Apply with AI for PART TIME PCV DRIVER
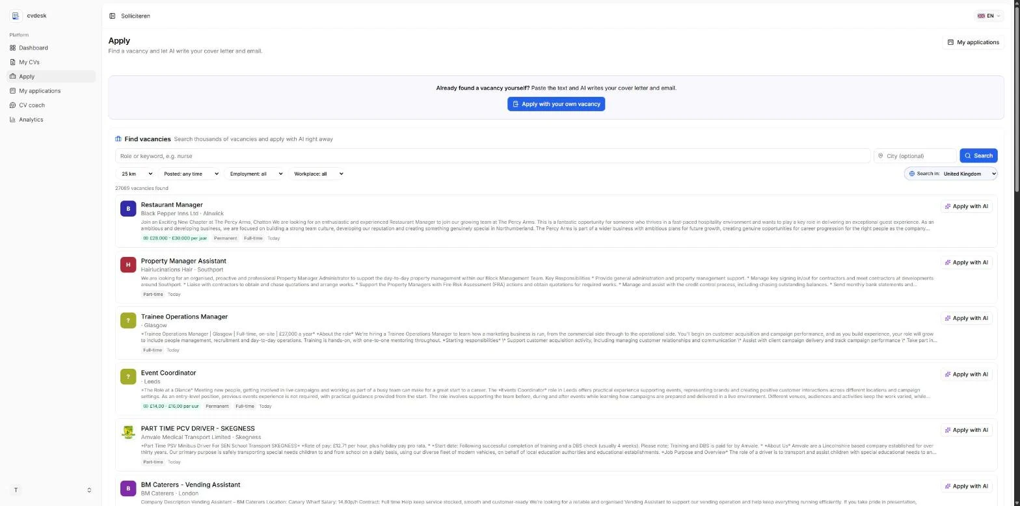Viewport: 1020px width, 506px height. click(966, 431)
